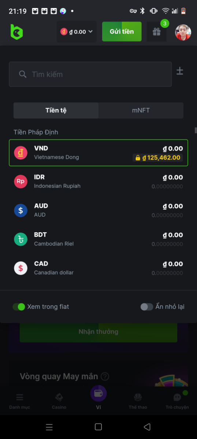
Task: Toggle the Xem trong fiat switch off
Action: [x=19, y=307]
